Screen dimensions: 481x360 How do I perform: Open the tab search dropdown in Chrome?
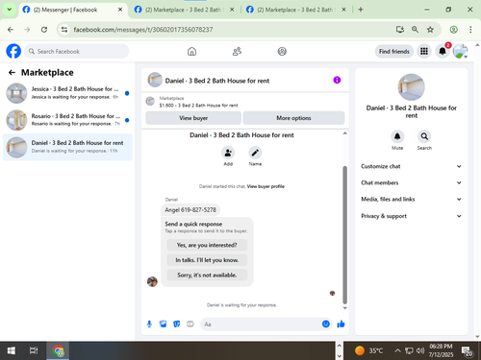pyautogui.click(x=10, y=10)
